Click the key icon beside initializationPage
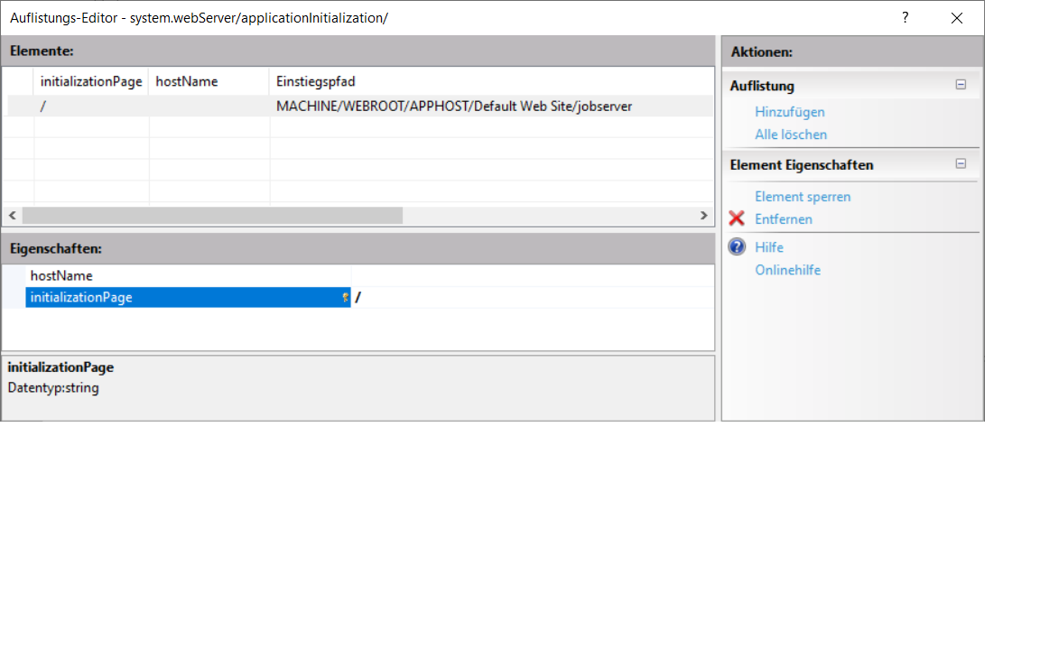 tap(345, 298)
